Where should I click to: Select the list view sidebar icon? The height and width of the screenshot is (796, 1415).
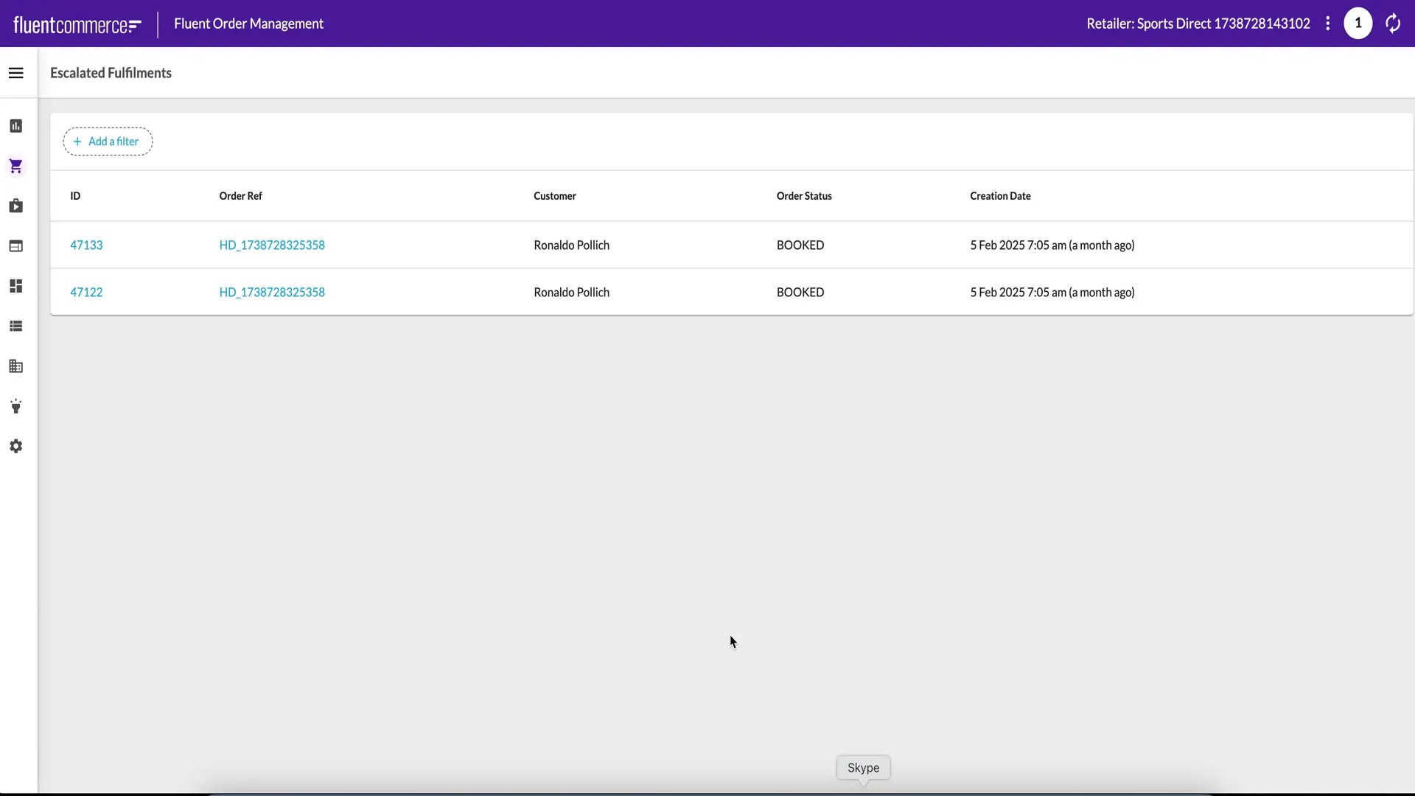(x=16, y=327)
